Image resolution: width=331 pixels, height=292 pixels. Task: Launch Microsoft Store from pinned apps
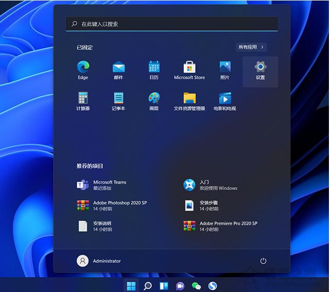click(x=189, y=71)
